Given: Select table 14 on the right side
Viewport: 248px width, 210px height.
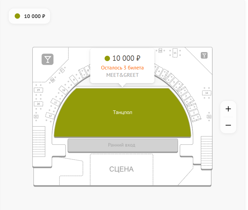Looking at the screenshot, I should click(207, 92).
